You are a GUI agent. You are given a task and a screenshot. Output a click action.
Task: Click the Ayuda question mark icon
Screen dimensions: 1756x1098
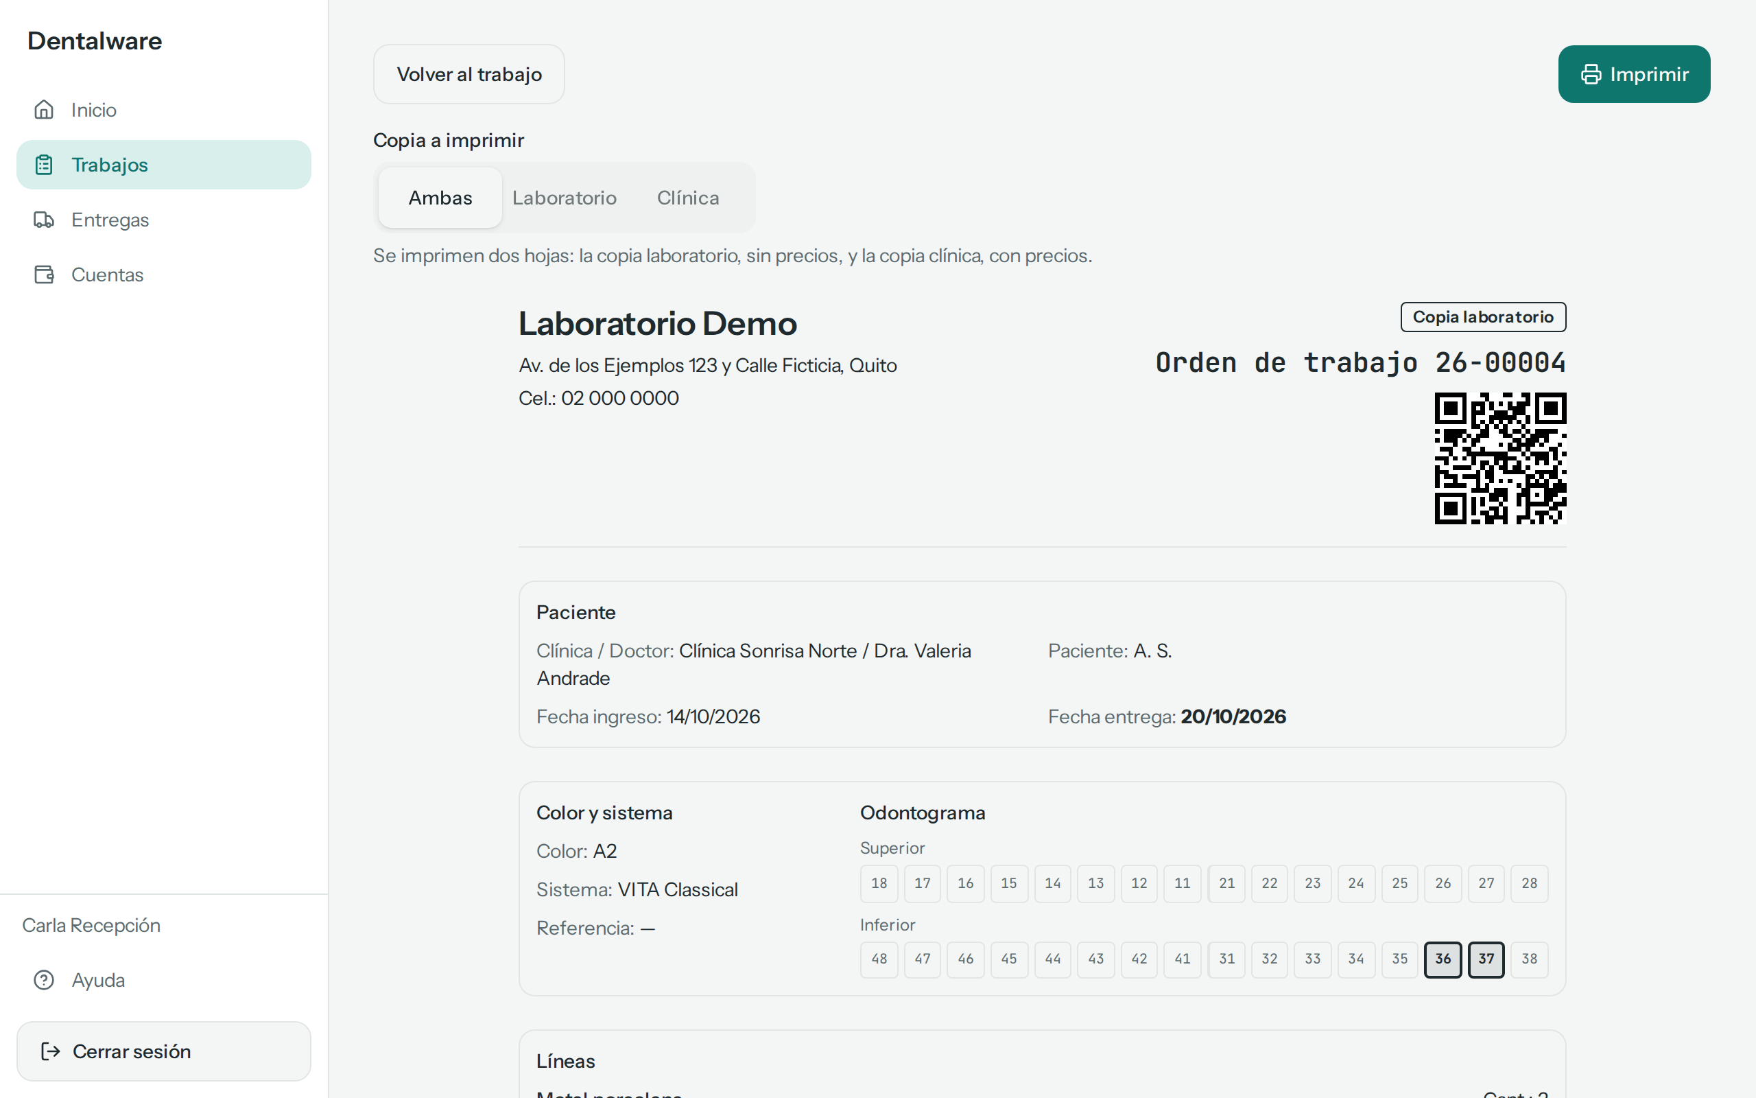(x=45, y=981)
